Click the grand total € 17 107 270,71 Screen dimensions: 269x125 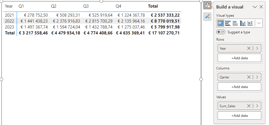(164, 33)
